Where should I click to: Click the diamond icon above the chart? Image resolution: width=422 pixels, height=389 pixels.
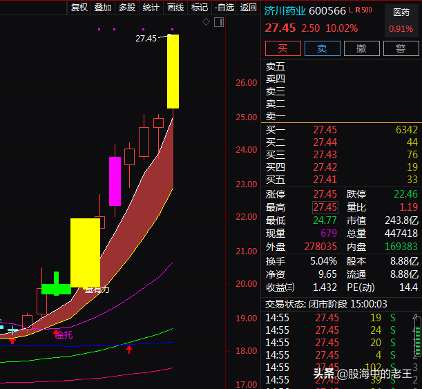206,22
